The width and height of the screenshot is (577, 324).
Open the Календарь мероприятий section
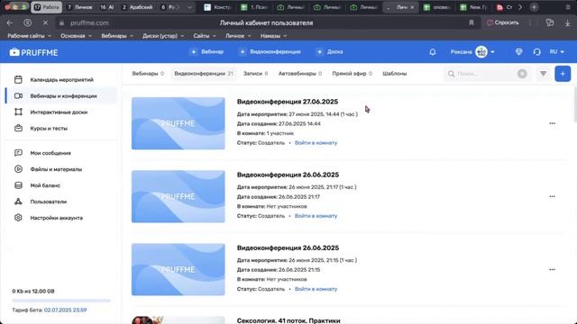click(x=61, y=80)
